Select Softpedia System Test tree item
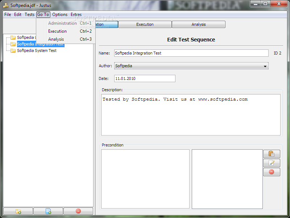The image size is (290, 218). point(37,51)
